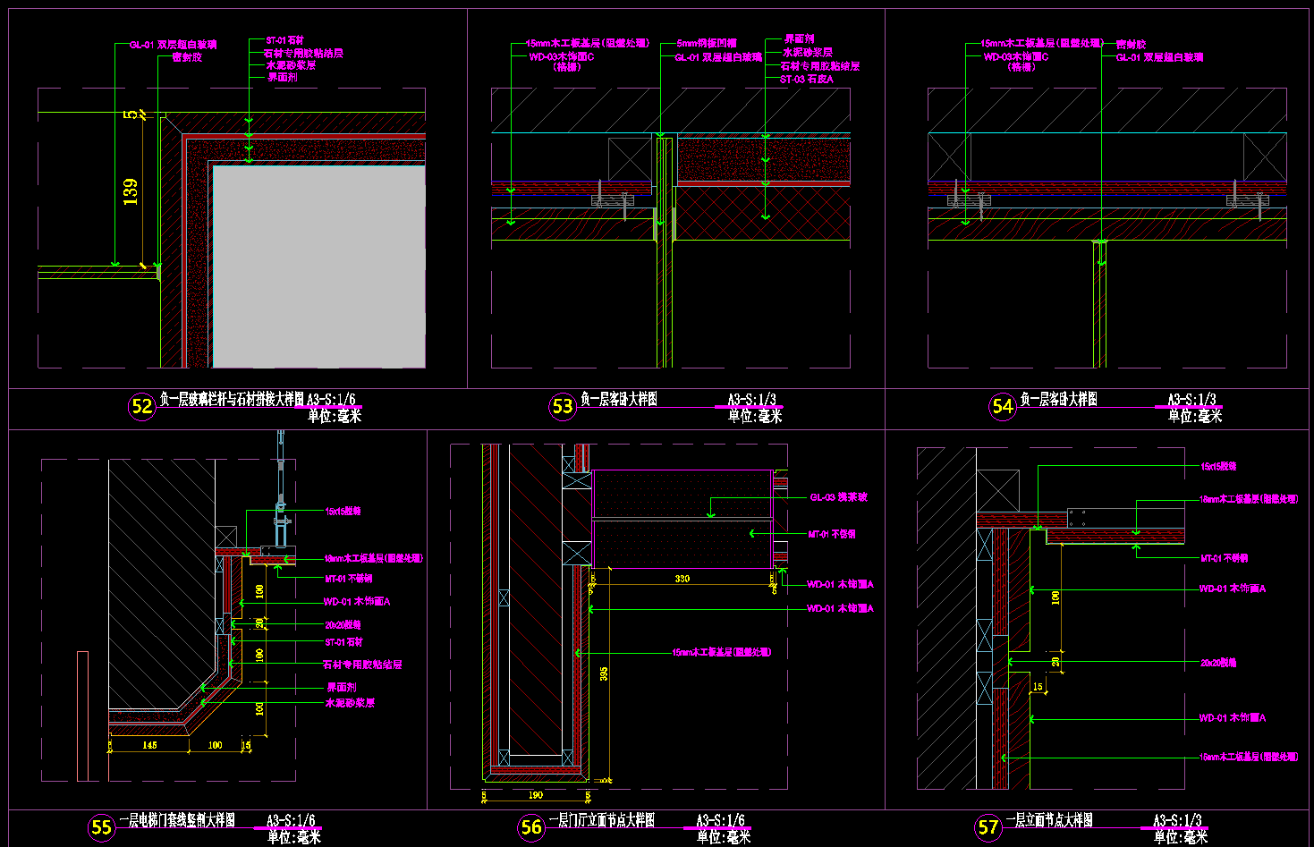Select the 145 dimension in detail 55
Viewport: 1314px width, 847px height.
click(x=149, y=744)
